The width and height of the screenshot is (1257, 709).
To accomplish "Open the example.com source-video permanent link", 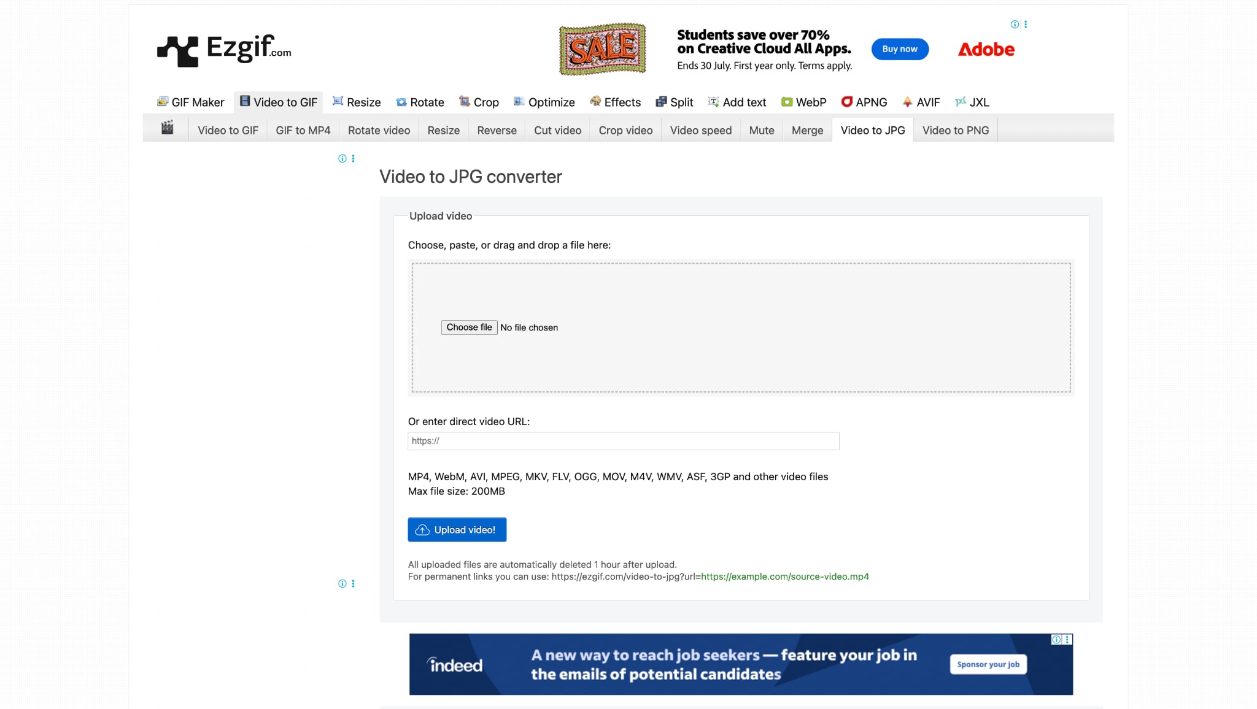I will point(784,577).
